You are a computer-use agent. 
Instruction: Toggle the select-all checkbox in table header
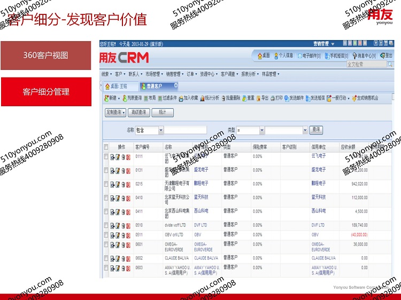106,146
